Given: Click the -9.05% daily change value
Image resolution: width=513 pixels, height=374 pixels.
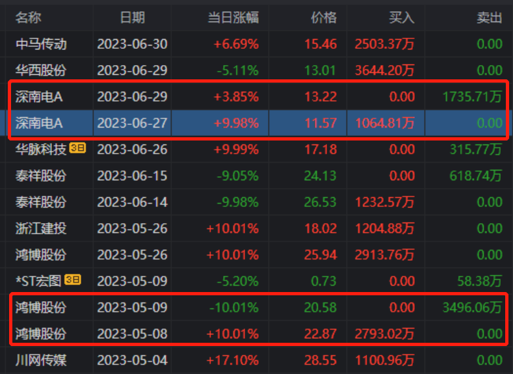Looking at the screenshot, I should coord(237,176).
